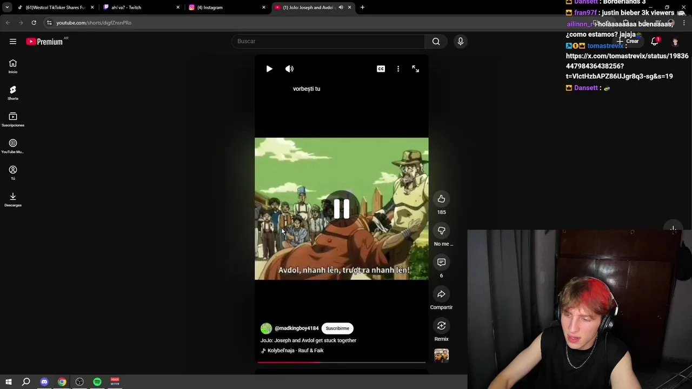Click the 'vorbești tu' caption text
This screenshot has height=389, width=692.
[307, 89]
